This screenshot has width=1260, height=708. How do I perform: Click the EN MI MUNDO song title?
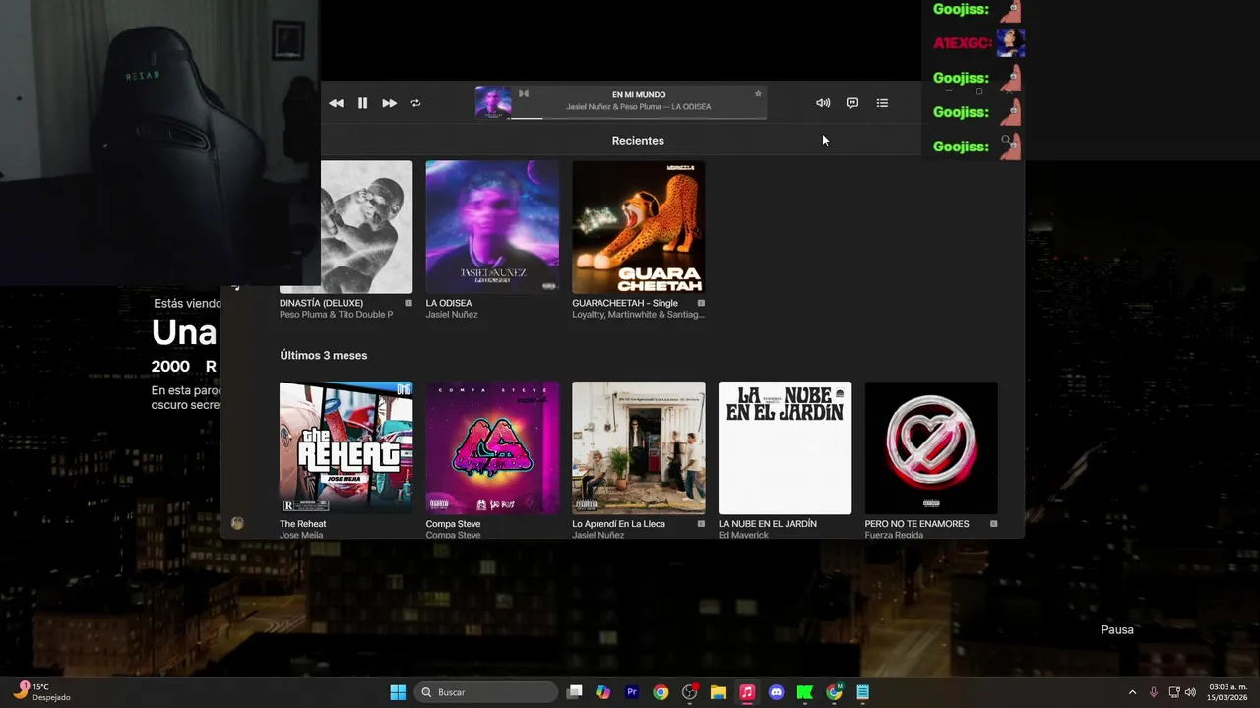[x=639, y=95]
